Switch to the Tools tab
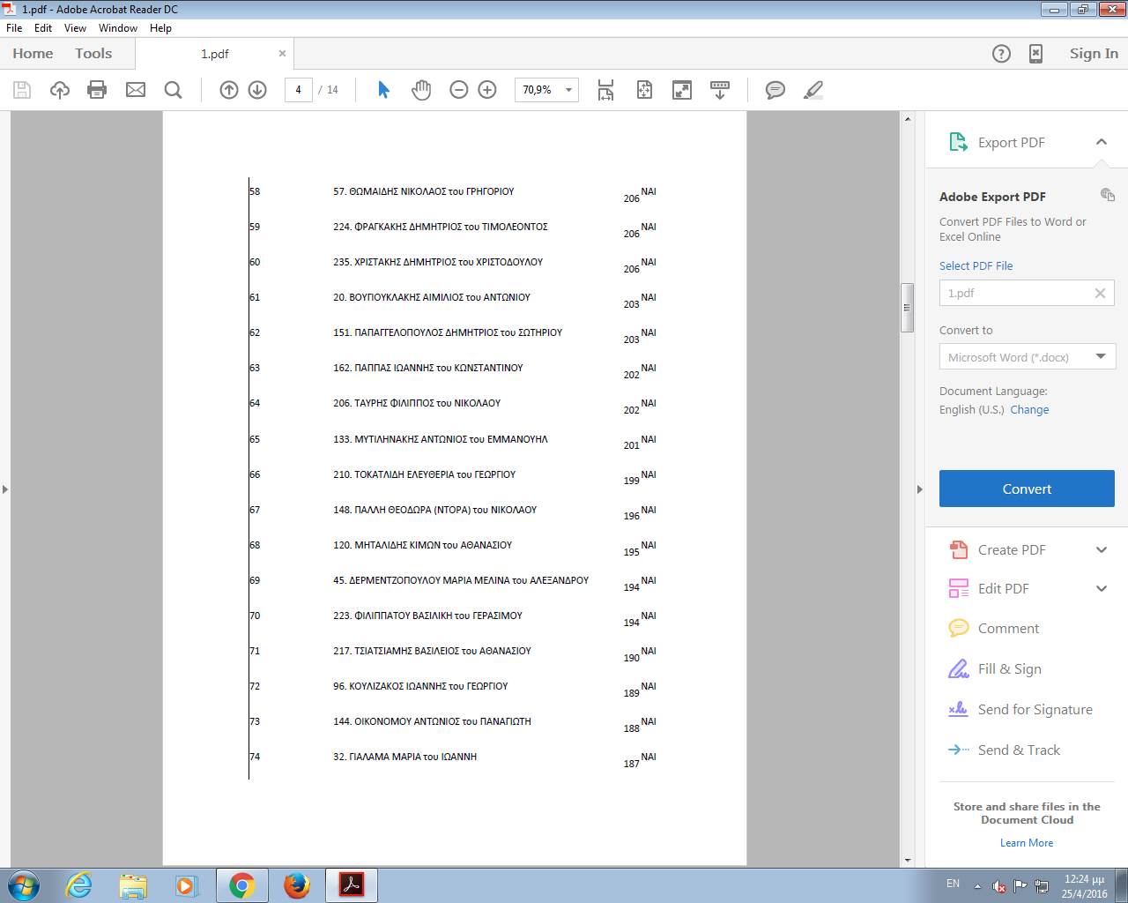The height and width of the screenshot is (903, 1128). point(93,54)
